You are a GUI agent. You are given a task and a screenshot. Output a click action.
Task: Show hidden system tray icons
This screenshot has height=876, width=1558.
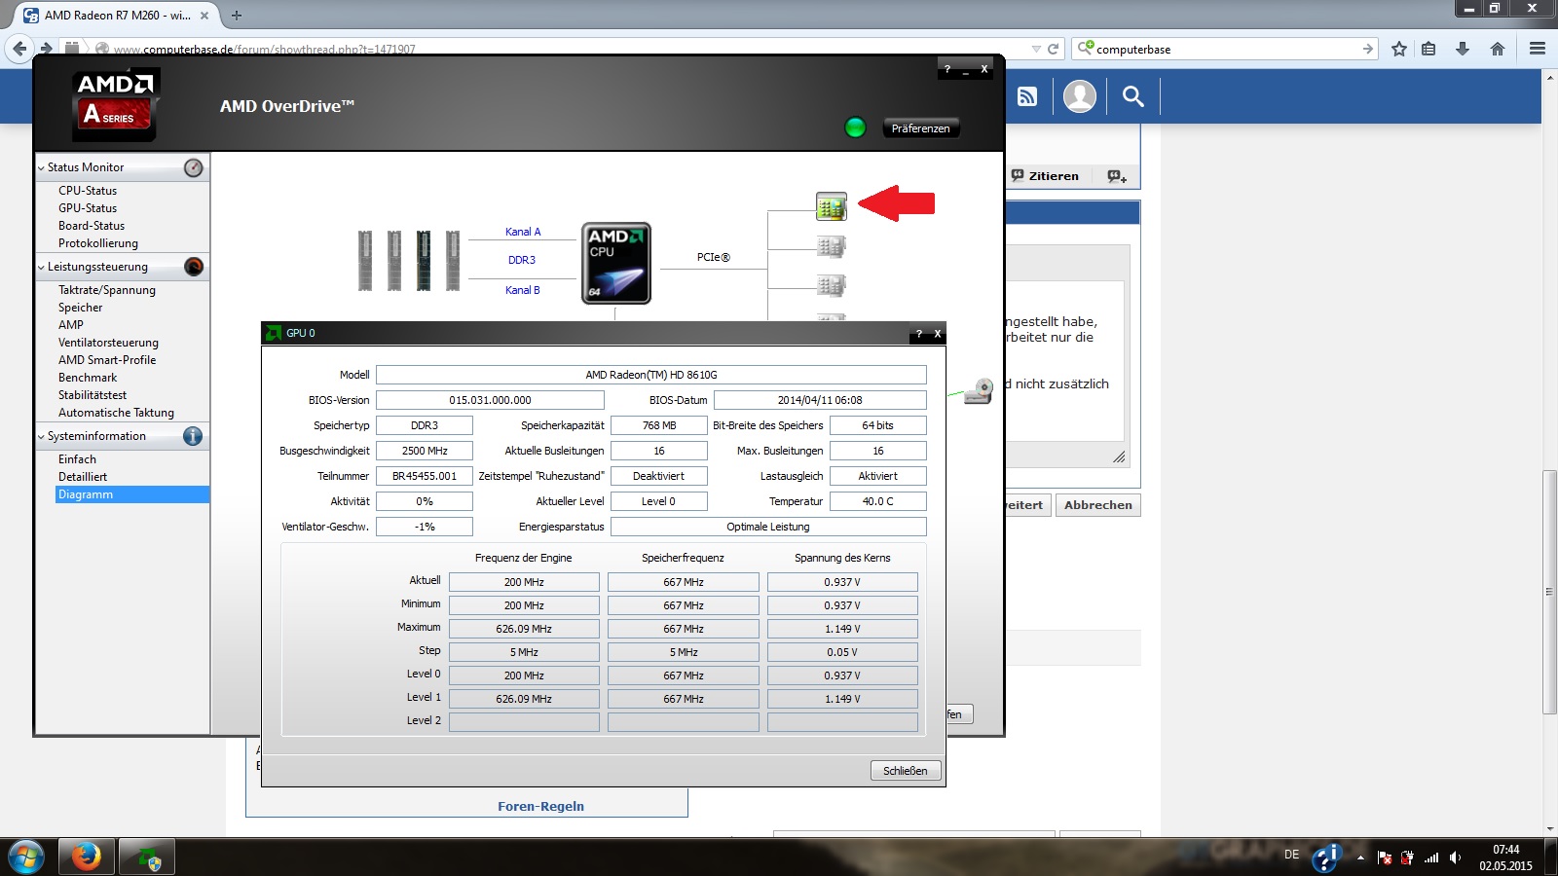tap(1360, 858)
